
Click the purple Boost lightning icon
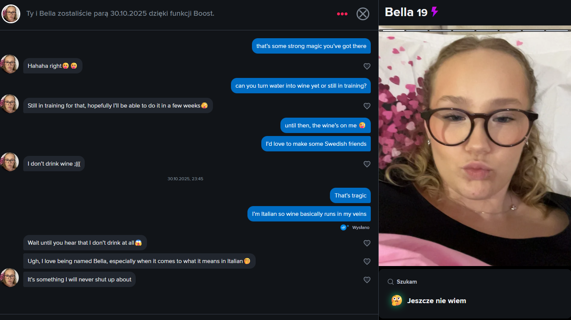[435, 12]
